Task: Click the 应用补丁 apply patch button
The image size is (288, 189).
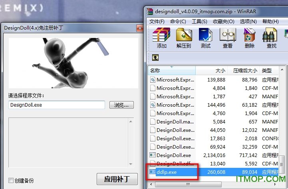Action: (x=117, y=179)
